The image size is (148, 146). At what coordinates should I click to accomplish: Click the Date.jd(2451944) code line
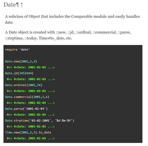point(19,73)
